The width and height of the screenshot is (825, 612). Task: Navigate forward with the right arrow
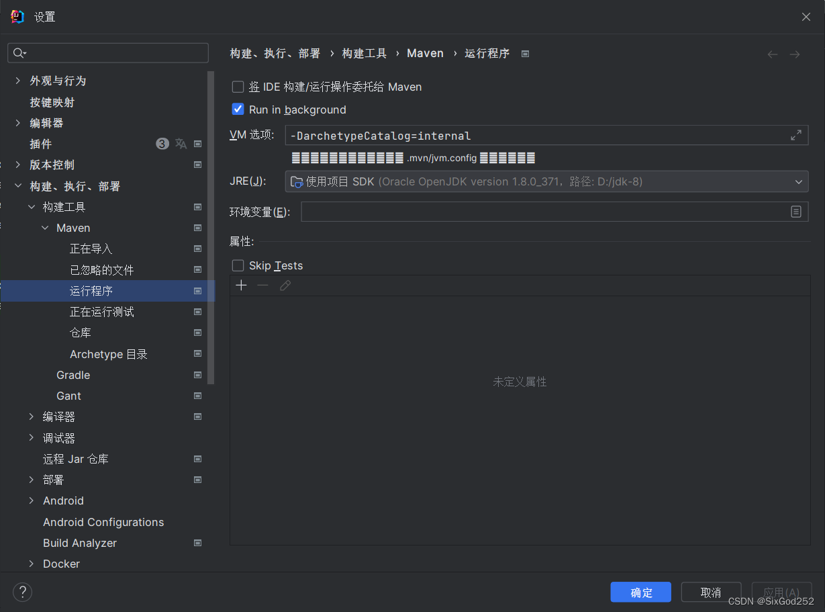[x=795, y=54]
